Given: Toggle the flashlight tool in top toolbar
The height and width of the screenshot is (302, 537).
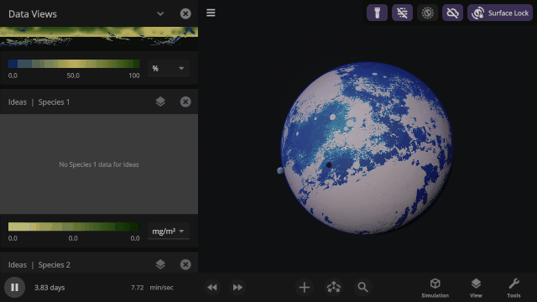Looking at the screenshot, I should point(377,13).
